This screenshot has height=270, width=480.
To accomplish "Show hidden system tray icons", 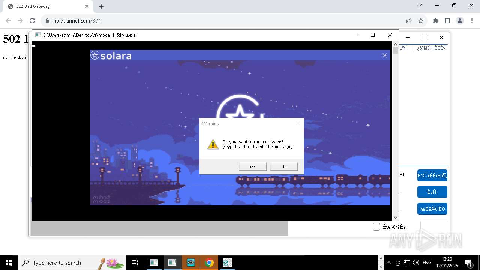I will tap(389, 262).
